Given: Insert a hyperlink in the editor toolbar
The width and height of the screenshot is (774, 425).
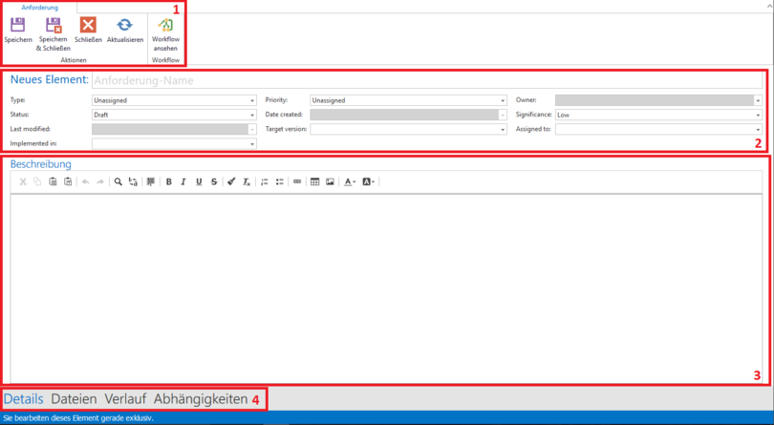Looking at the screenshot, I should tap(296, 181).
